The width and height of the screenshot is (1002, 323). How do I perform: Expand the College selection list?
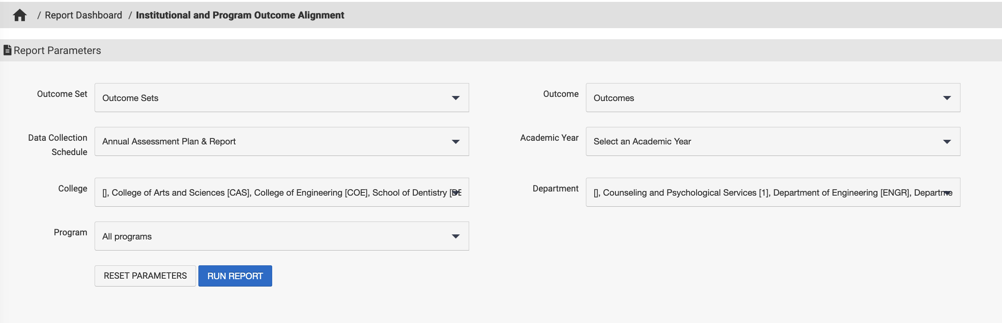(281, 192)
